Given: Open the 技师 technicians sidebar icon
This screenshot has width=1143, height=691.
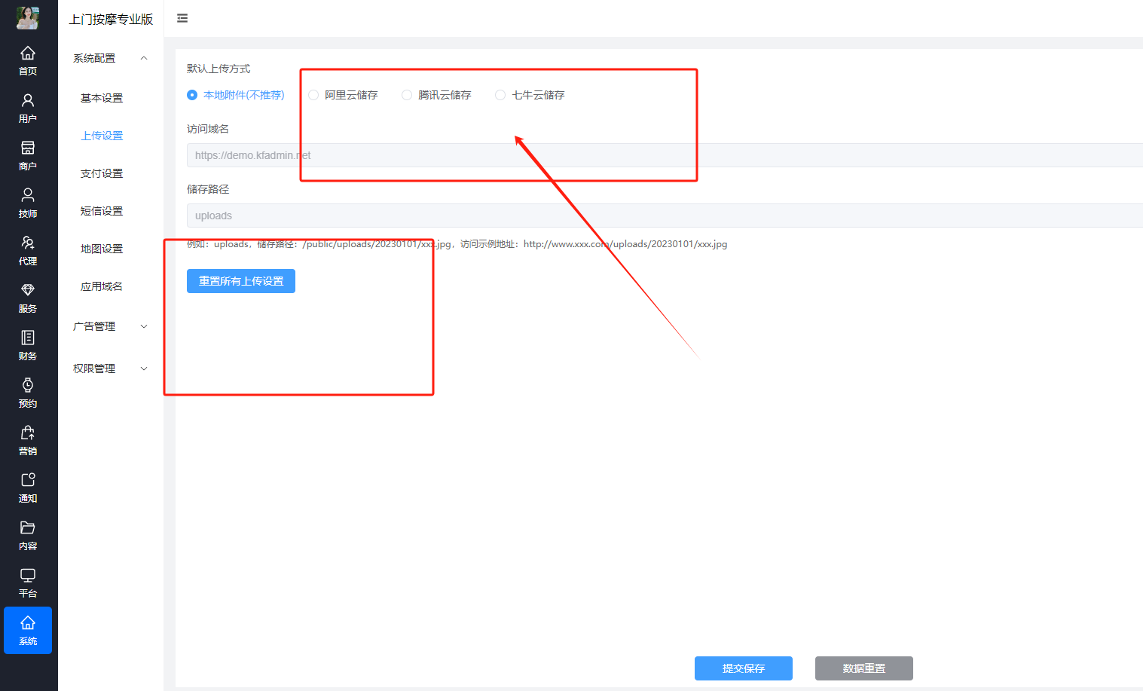Looking at the screenshot, I should coord(28,203).
